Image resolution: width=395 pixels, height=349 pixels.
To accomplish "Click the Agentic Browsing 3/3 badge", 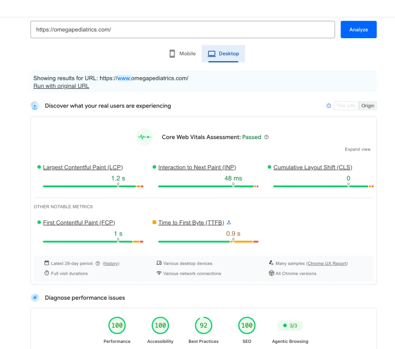I will [290, 326].
